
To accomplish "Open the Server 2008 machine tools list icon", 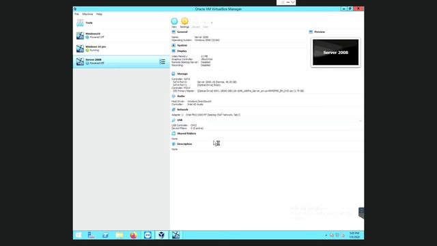I will click(x=163, y=61).
